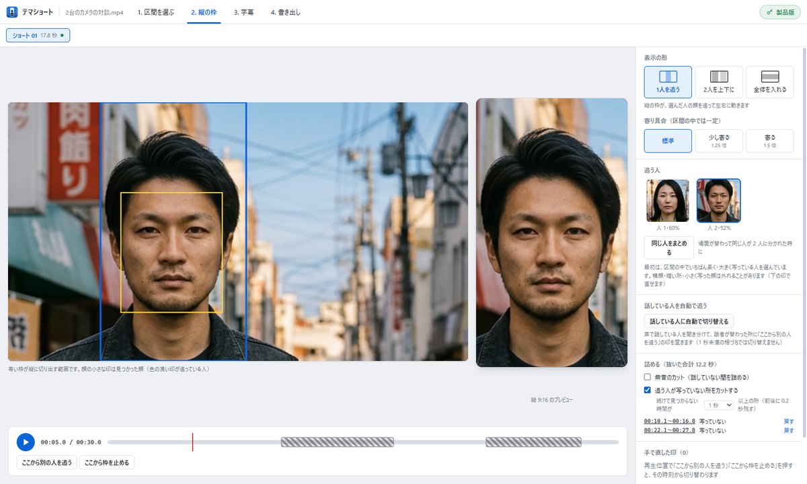
Task: Click the 同じ人をまとめる button
Action: 669,247
